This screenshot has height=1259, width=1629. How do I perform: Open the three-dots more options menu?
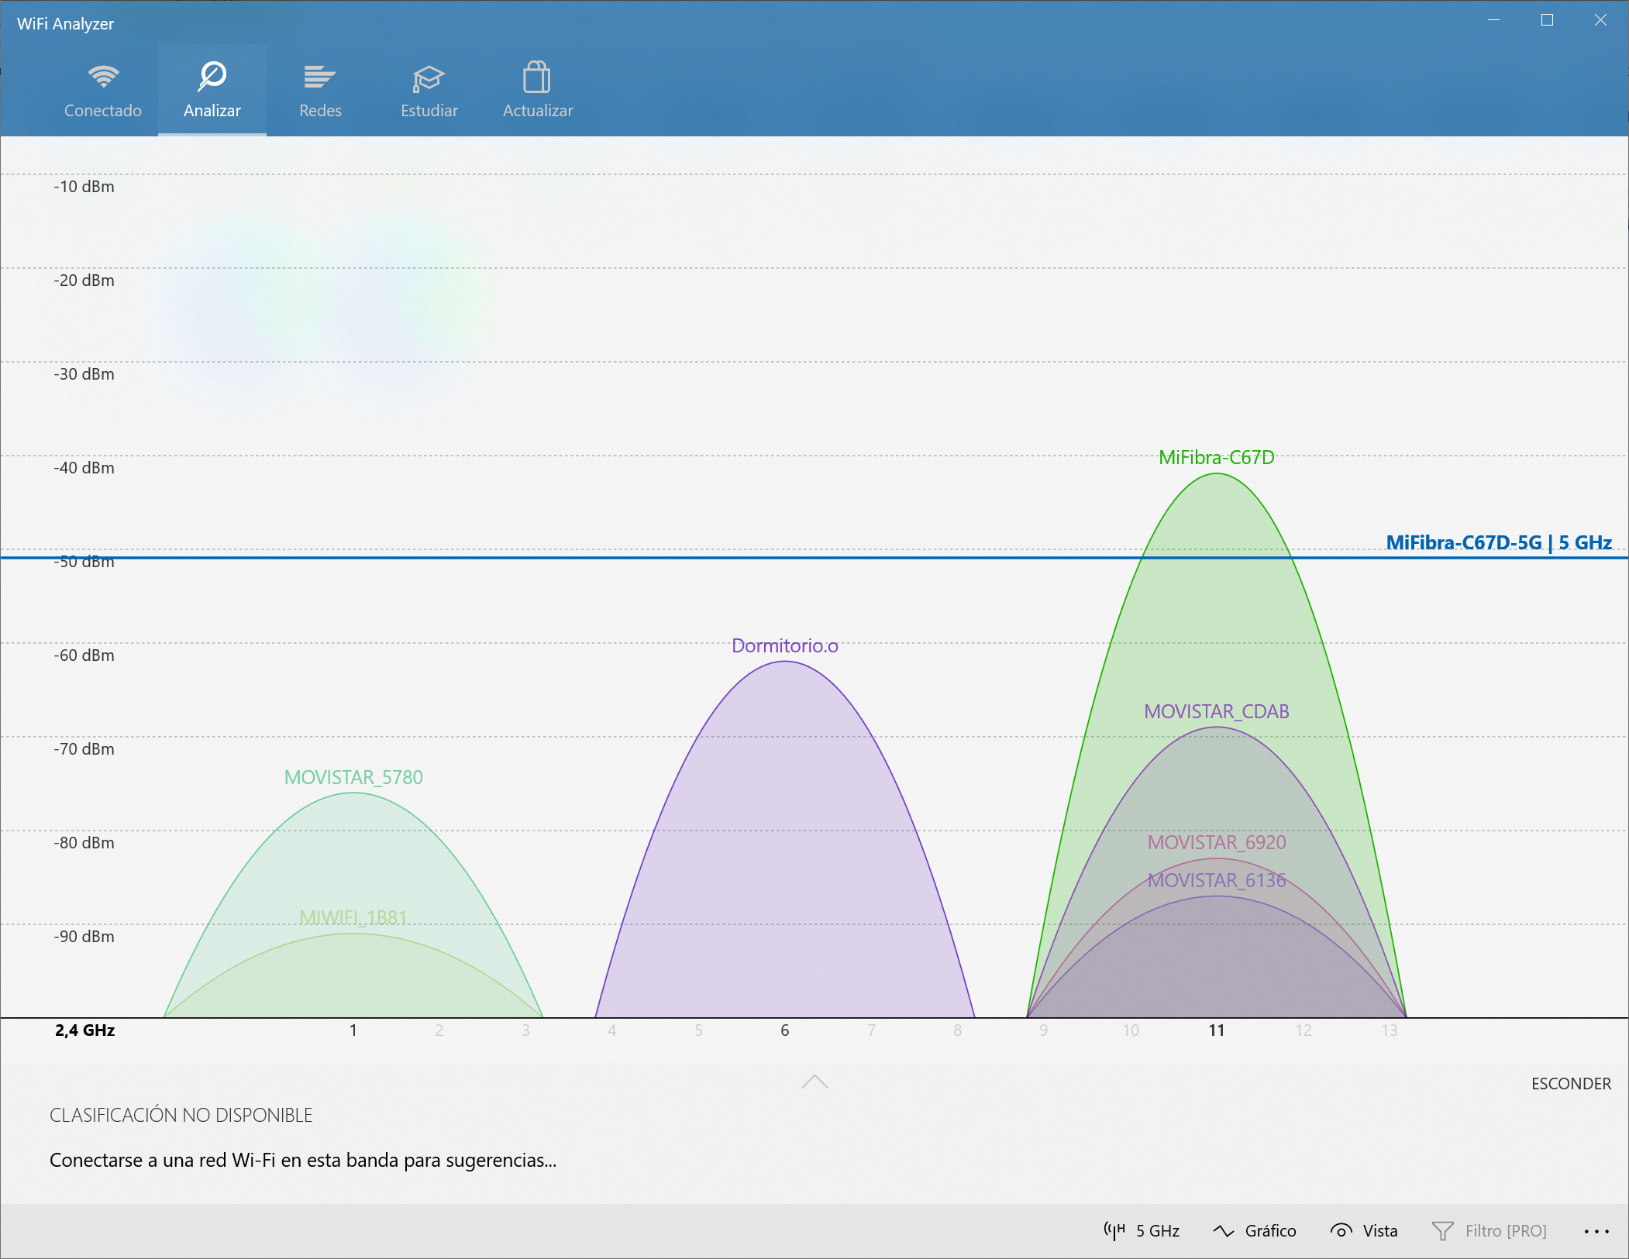pos(1596,1230)
